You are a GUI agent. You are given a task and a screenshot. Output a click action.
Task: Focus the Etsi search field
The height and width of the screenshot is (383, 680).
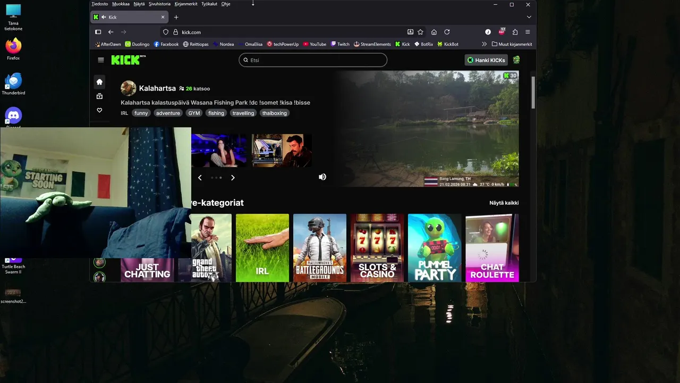[x=313, y=60]
